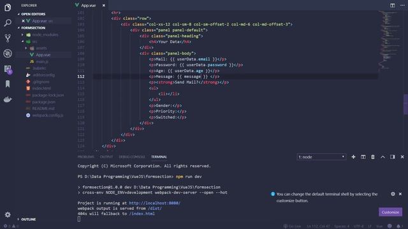Viewport: 408px width, 229px height.
Task: Click the errors and warnings count
Action: point(11,226)
